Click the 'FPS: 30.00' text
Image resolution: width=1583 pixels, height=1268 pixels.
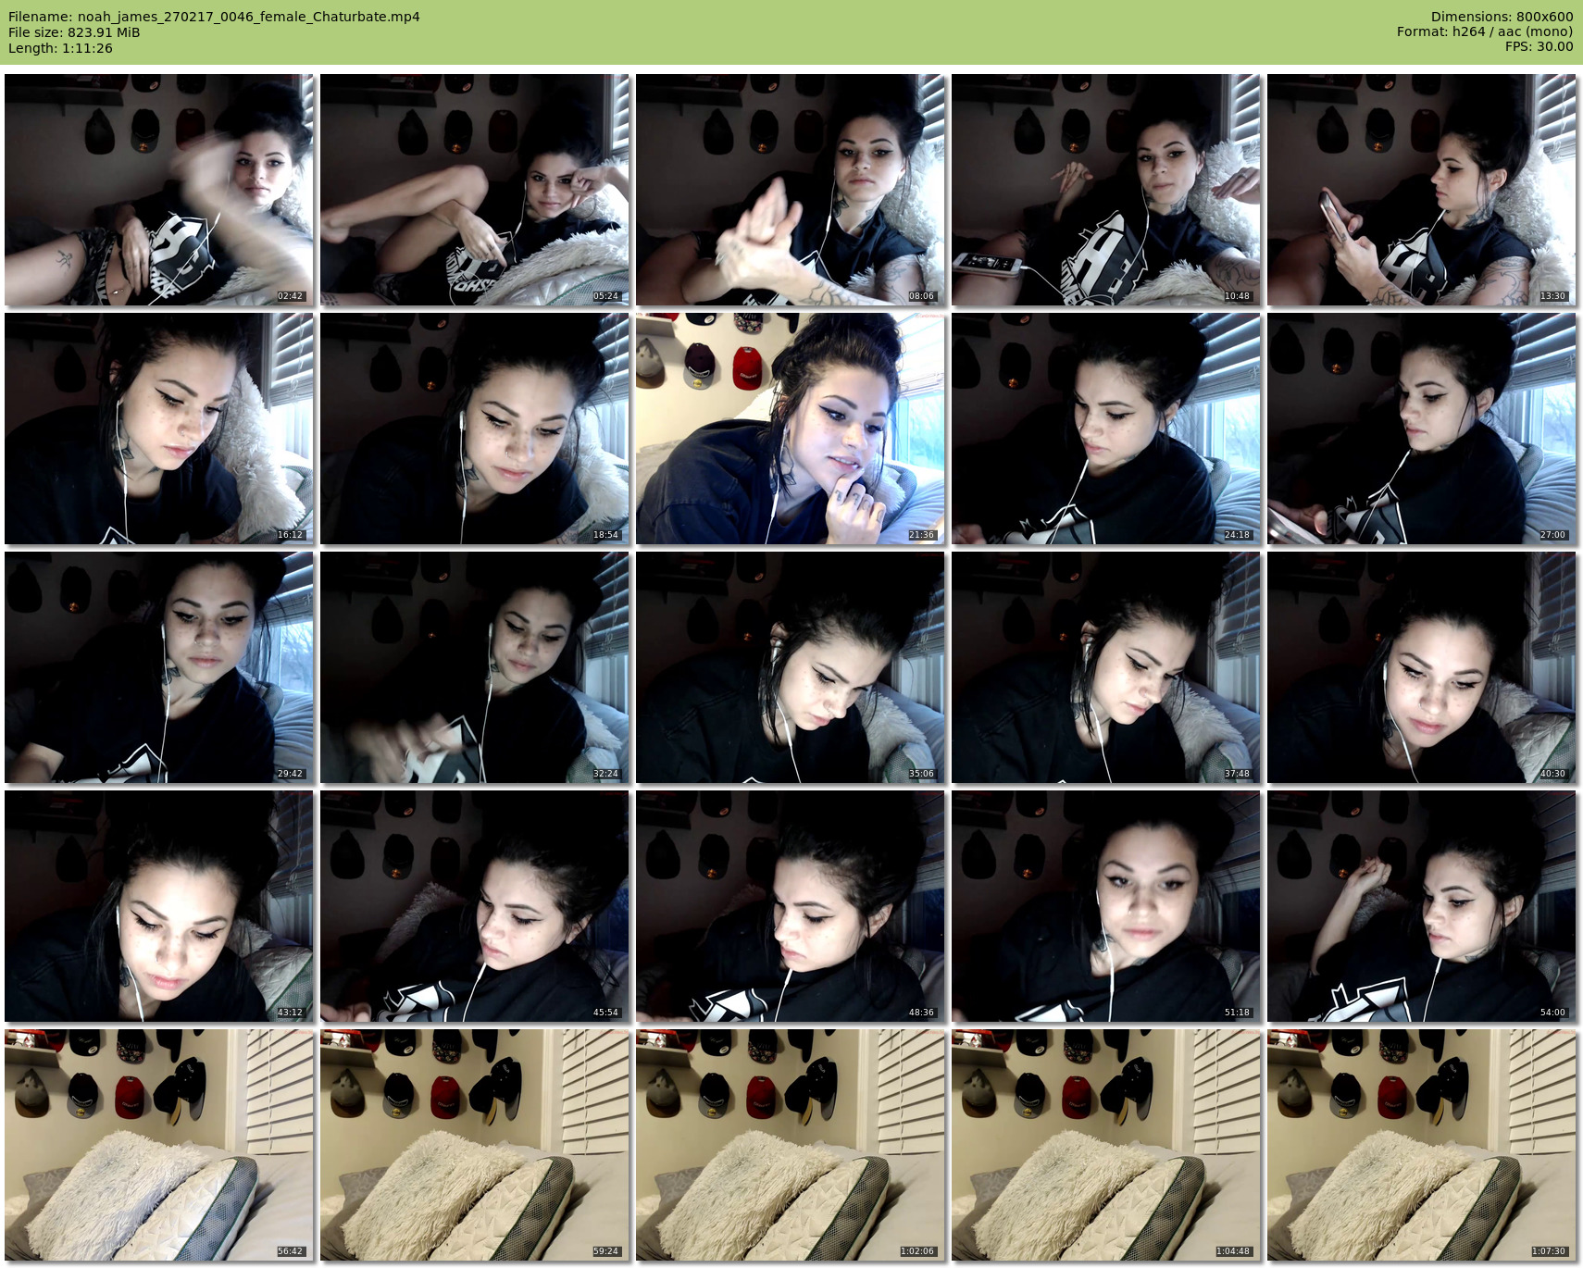[1539, 46]
